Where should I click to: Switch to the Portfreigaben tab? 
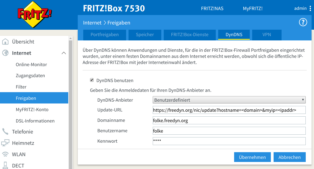104,35
